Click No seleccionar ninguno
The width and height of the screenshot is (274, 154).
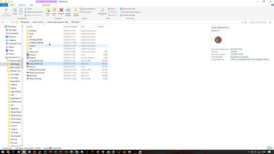click(x=130, y=12)
